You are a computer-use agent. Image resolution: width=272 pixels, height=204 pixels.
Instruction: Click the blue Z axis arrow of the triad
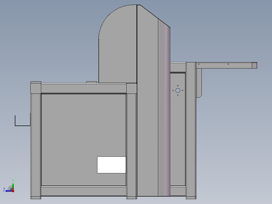coord(8,191)
